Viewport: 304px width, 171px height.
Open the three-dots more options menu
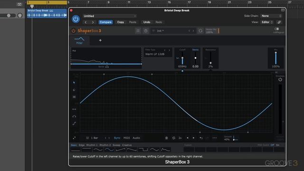coord(214,138)
